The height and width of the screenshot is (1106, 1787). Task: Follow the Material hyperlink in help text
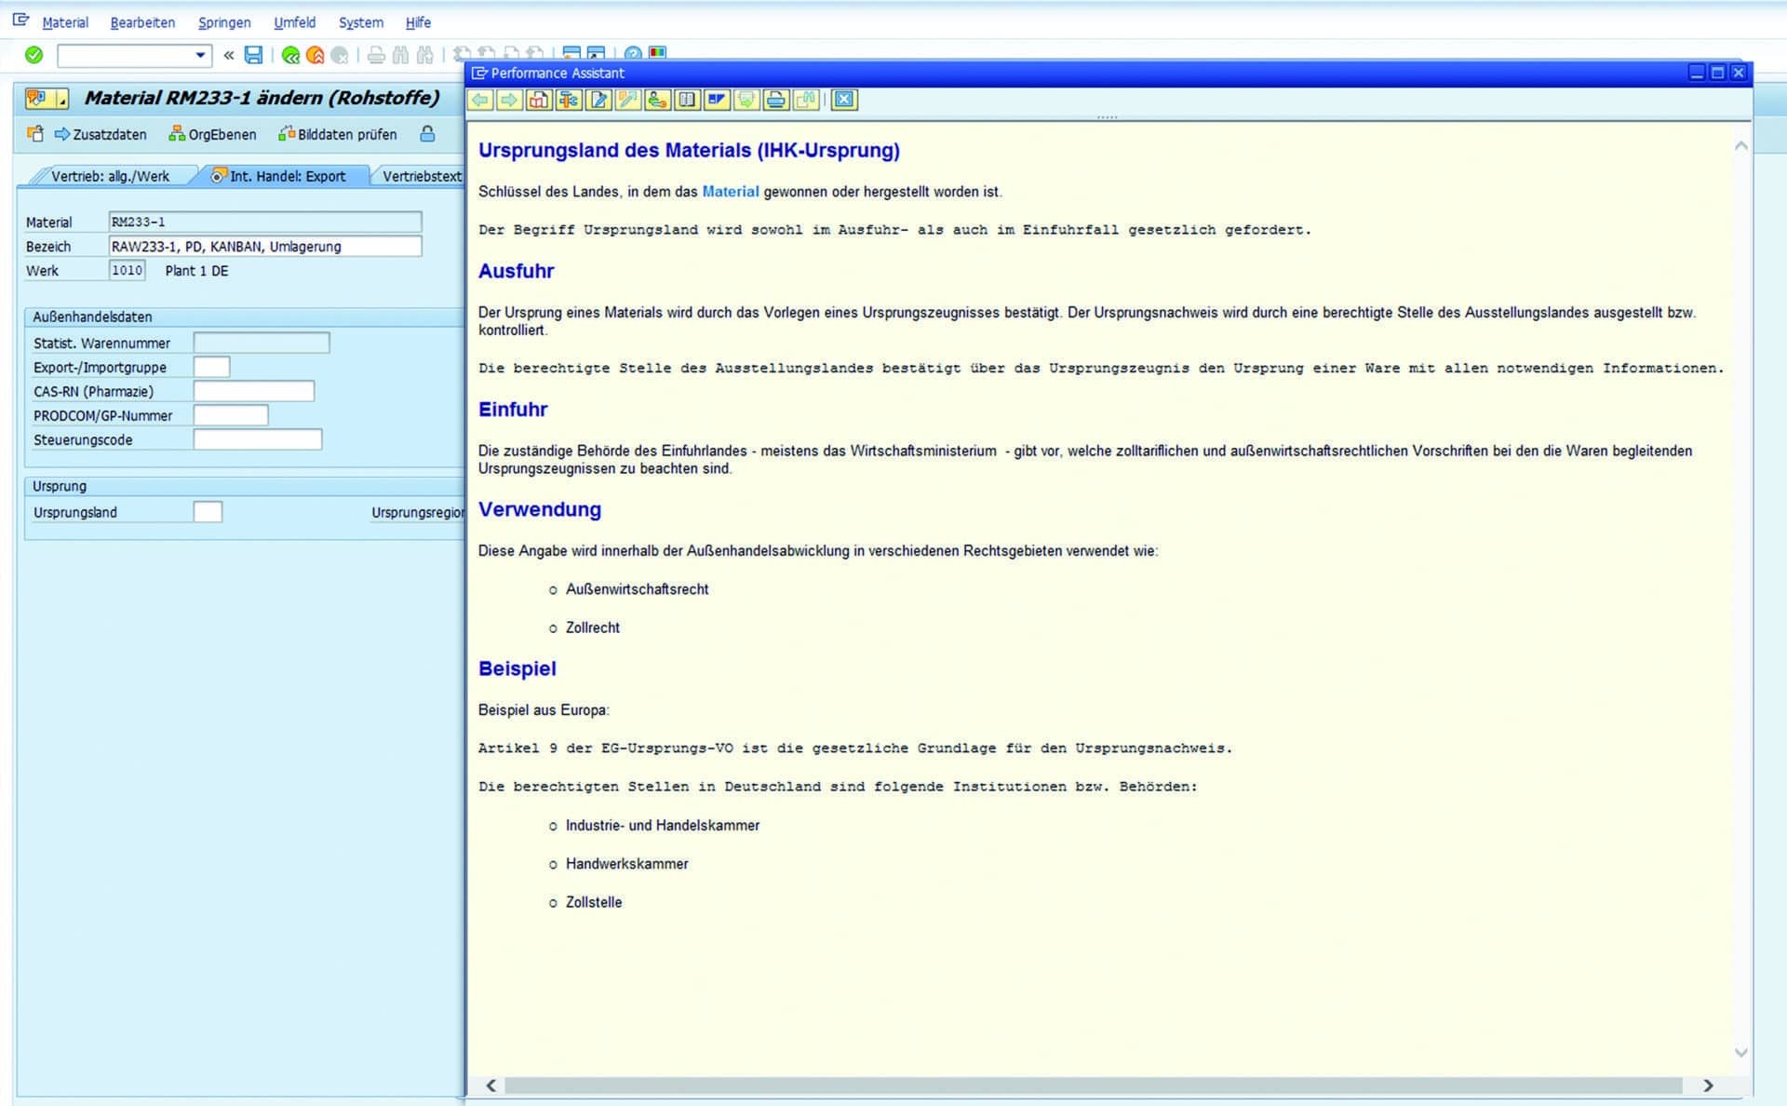pyautogui.click(x=730, y=192)
